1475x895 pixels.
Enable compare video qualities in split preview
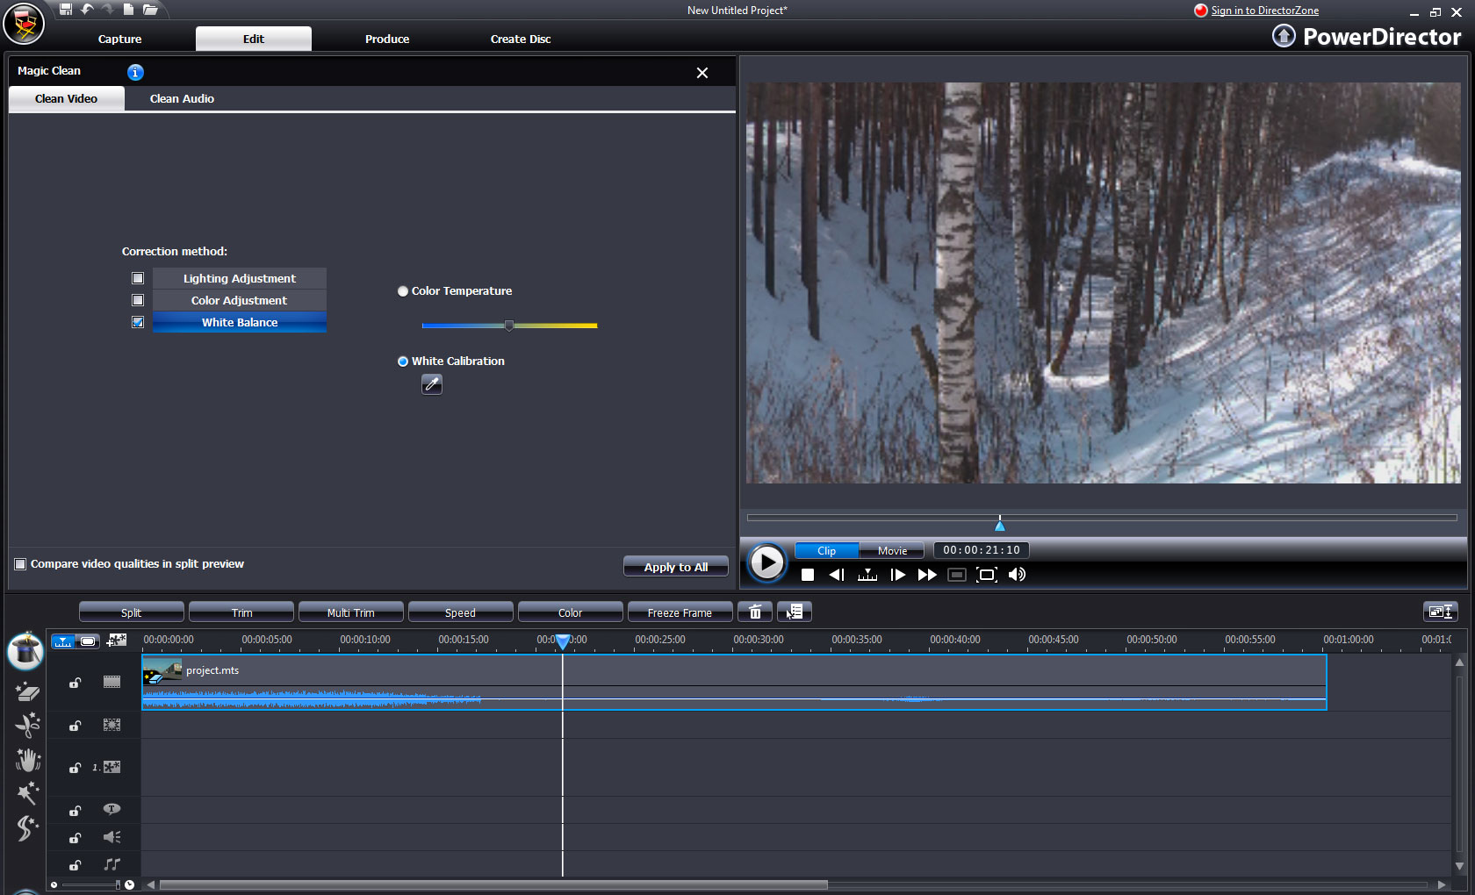click(20, 564)
